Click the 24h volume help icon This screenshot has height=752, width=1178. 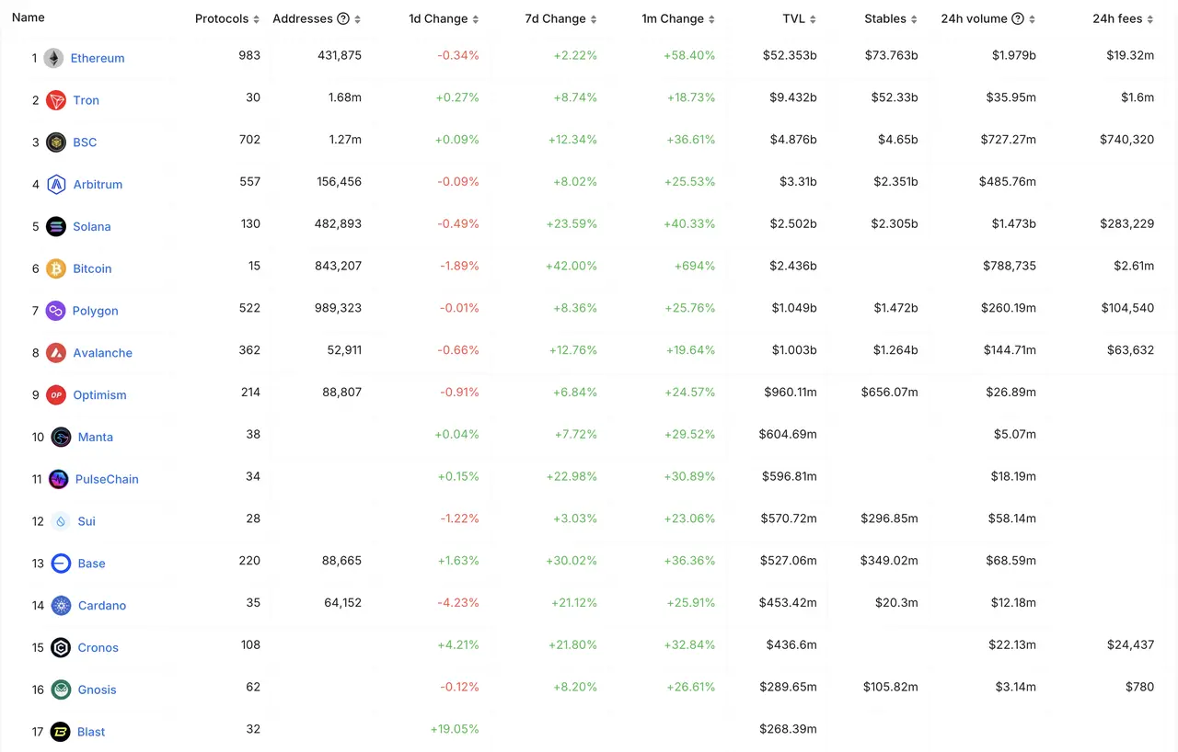[1018, 19]
